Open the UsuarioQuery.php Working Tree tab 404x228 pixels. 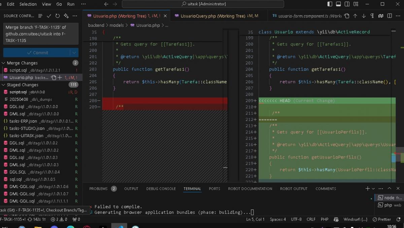pos(215,16)
